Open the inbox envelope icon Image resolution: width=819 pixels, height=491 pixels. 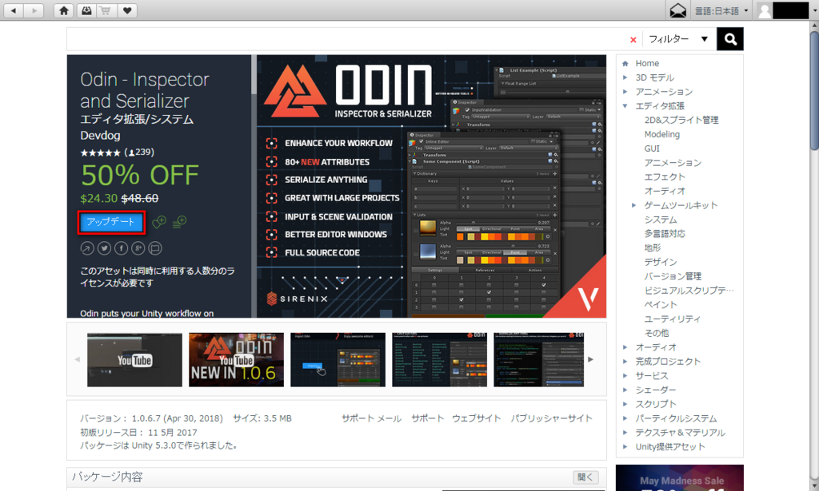(x=677, y=10)
